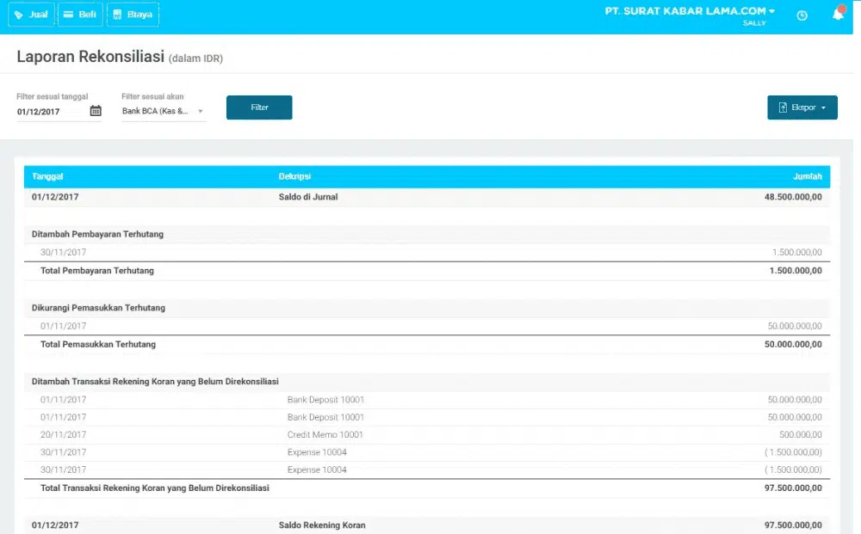
Task: Expand the Ekspor dropdown
Action: click(x=802, y=107)
